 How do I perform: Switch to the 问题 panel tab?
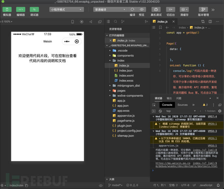click(x=179, y=98)
